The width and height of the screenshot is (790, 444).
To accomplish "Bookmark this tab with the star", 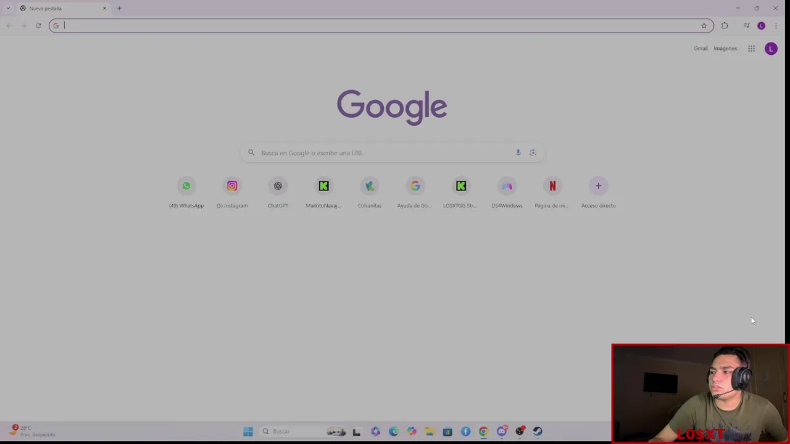I will pos(704,26).
